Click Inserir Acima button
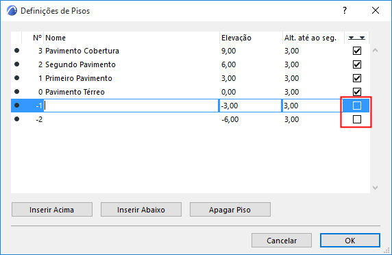The height and width of the screenshot is (255, 392). [52, 210]
